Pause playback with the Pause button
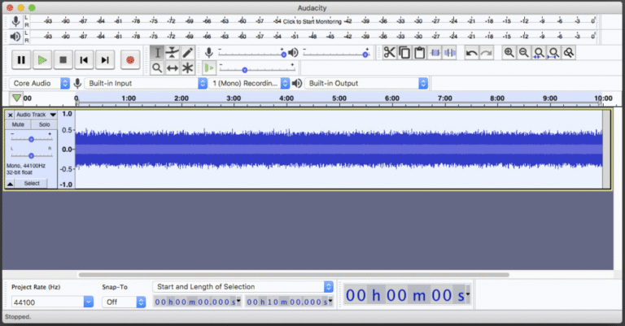625x326 pixels. [x=21, y=59]
